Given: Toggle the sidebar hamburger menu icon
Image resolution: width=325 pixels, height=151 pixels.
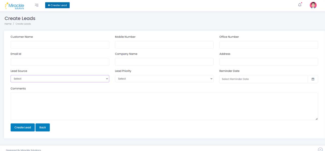Looking at the screenshot, I should 37,5.
